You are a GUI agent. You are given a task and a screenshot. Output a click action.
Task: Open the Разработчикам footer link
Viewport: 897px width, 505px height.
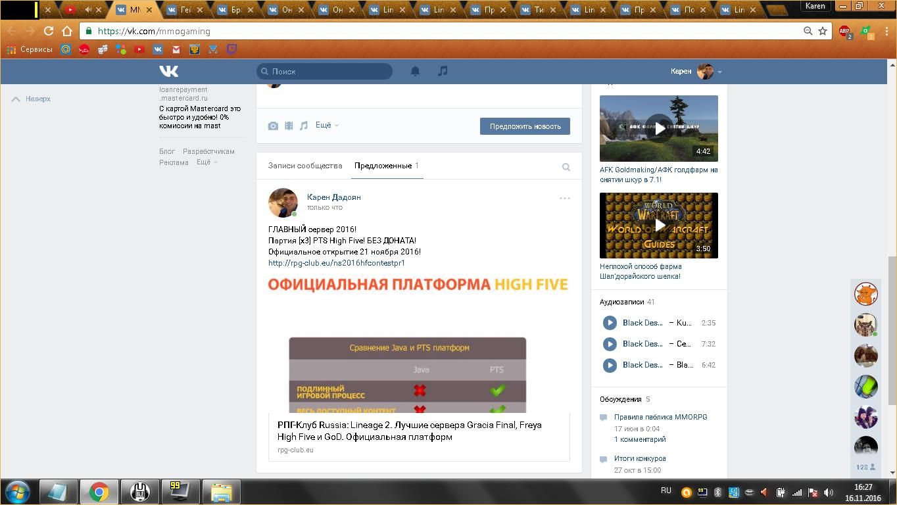click(x=208, y=151)
